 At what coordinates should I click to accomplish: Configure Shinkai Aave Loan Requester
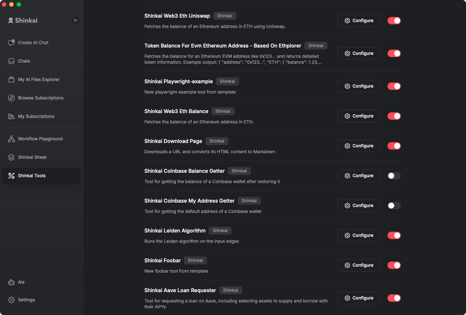pyautogui.click(x=359, y=298)
